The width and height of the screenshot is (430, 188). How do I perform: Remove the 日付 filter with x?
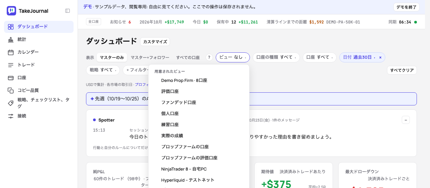point(380,57)
